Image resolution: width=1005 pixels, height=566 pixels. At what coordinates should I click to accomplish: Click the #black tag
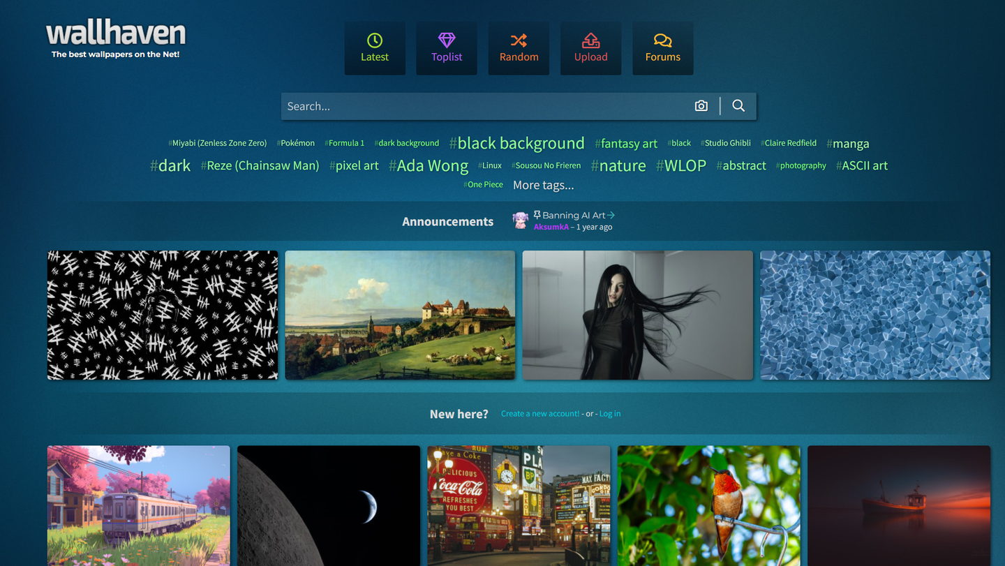coord(679,143)
